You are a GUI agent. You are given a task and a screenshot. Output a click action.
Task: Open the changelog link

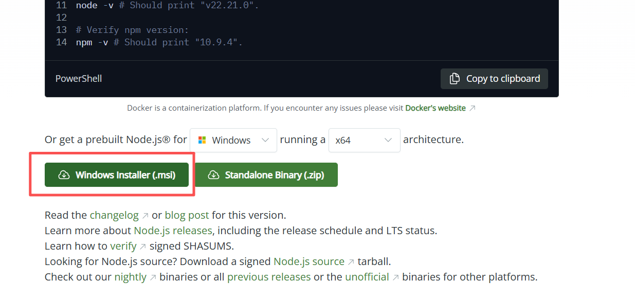pyautogui.click(x=114, y=215)
